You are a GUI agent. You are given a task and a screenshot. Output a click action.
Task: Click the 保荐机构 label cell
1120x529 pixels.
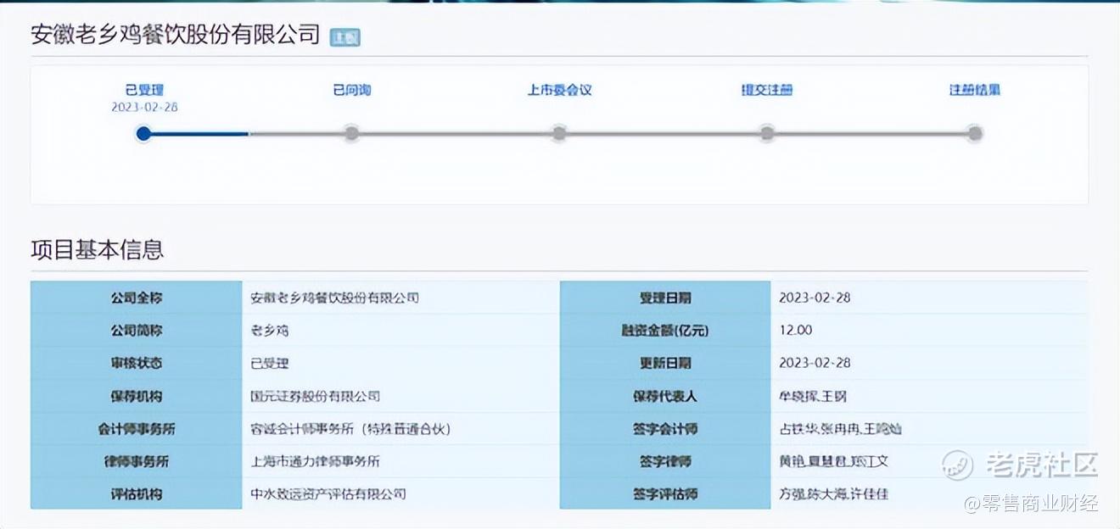(x=137, y=396)
